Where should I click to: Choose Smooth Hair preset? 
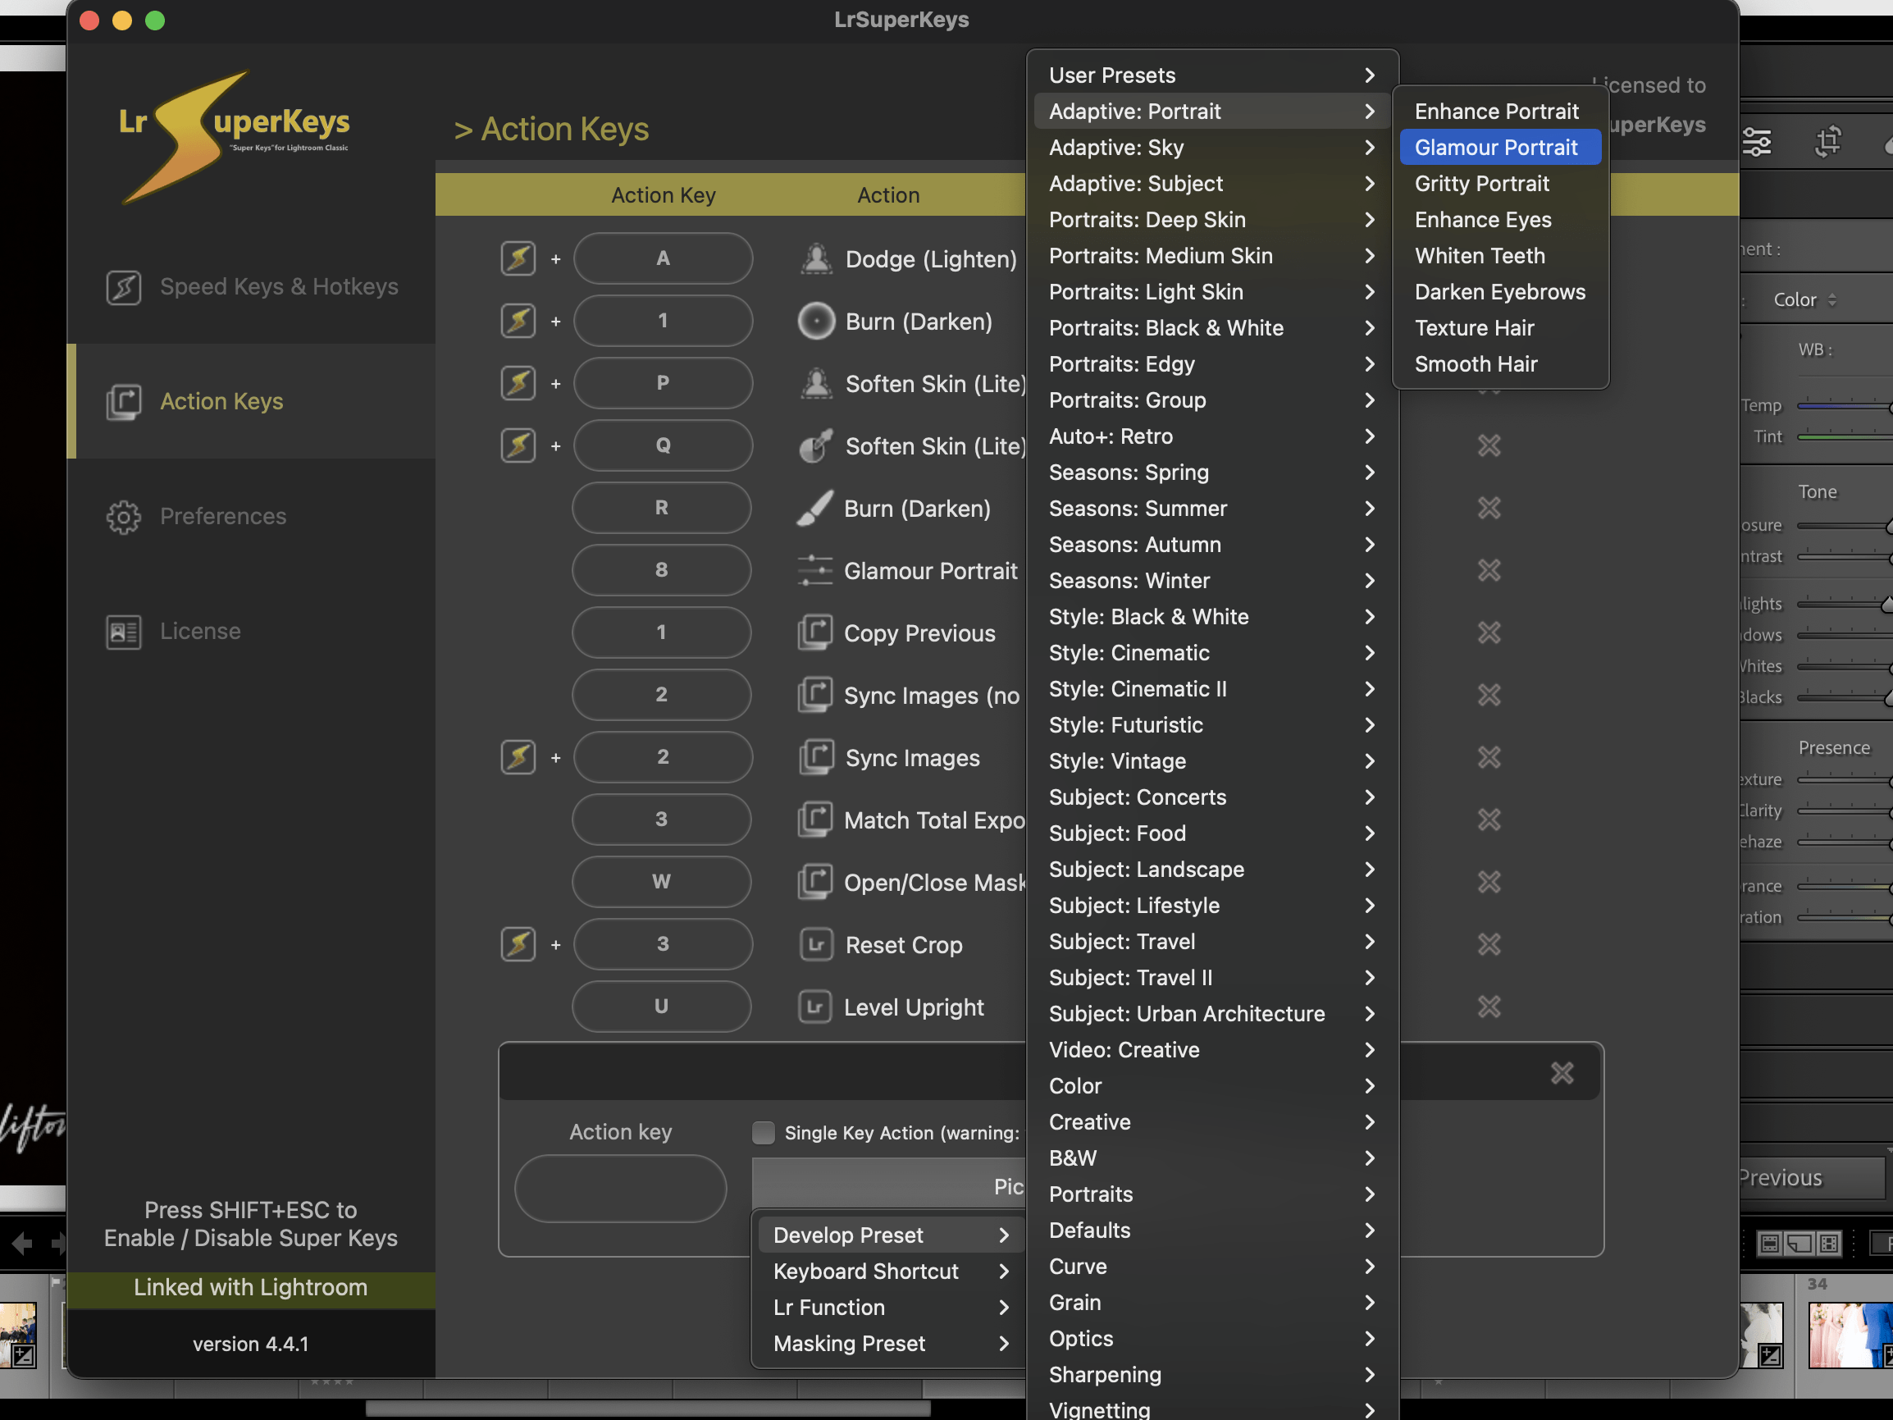point(1500,363)
